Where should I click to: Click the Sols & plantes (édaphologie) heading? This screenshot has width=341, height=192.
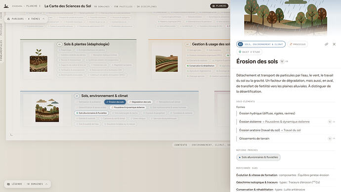[86, 44]
